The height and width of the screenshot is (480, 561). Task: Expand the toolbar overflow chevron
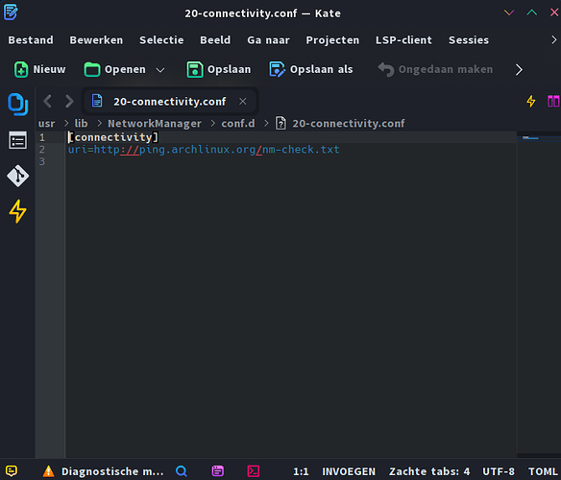(x=519, y=69)
